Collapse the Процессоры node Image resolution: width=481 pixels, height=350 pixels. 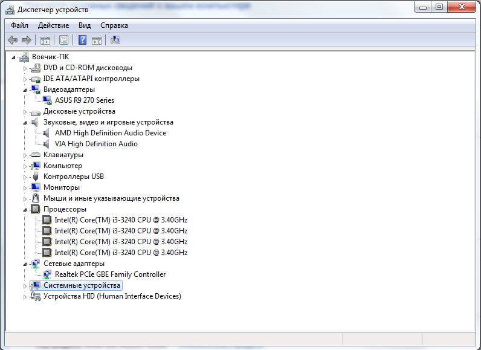[25, 210]
